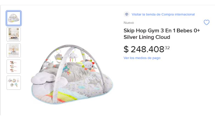The image size is (215, 120).
Task: Select fourth thumbnail showing three usage modes
Action: coord(14,67)
